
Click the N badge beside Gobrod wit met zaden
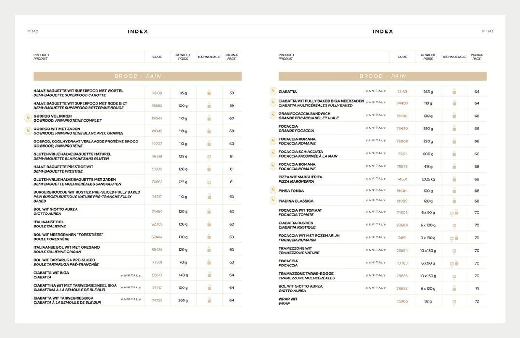coord(28,131)
